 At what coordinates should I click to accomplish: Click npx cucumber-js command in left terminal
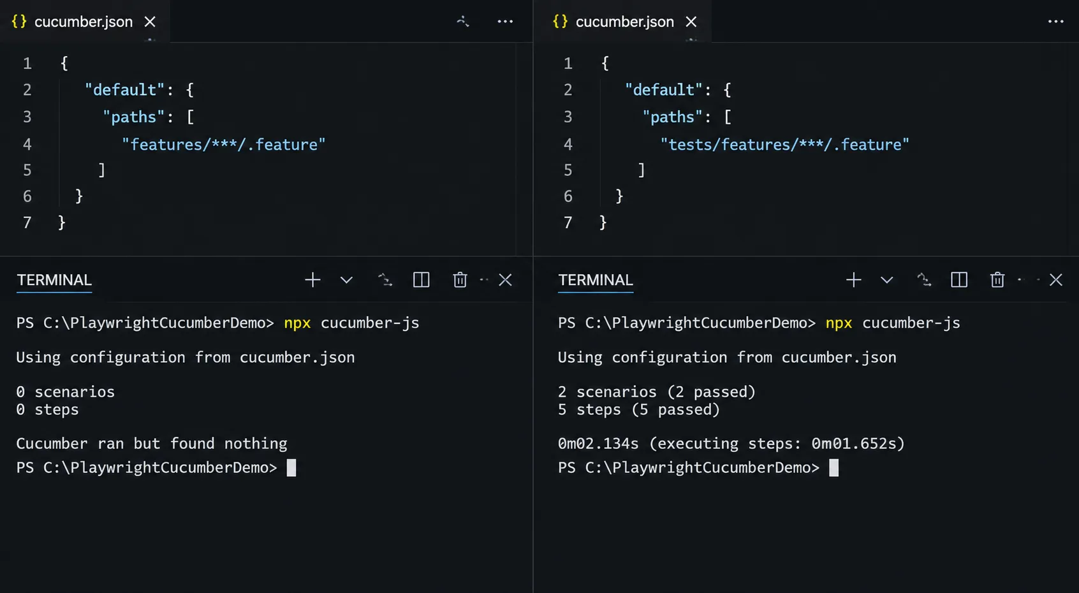tap(351, 323)
